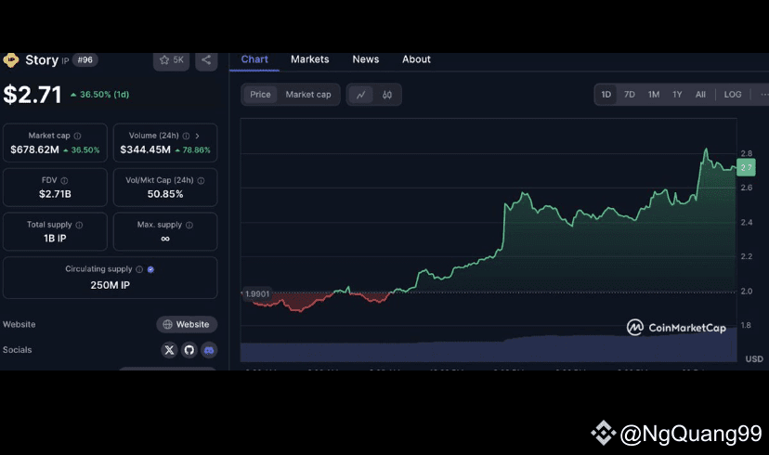Open the Markets tab
The width and height of the screenshot is (769, 455).
click(x=310, y=59)
